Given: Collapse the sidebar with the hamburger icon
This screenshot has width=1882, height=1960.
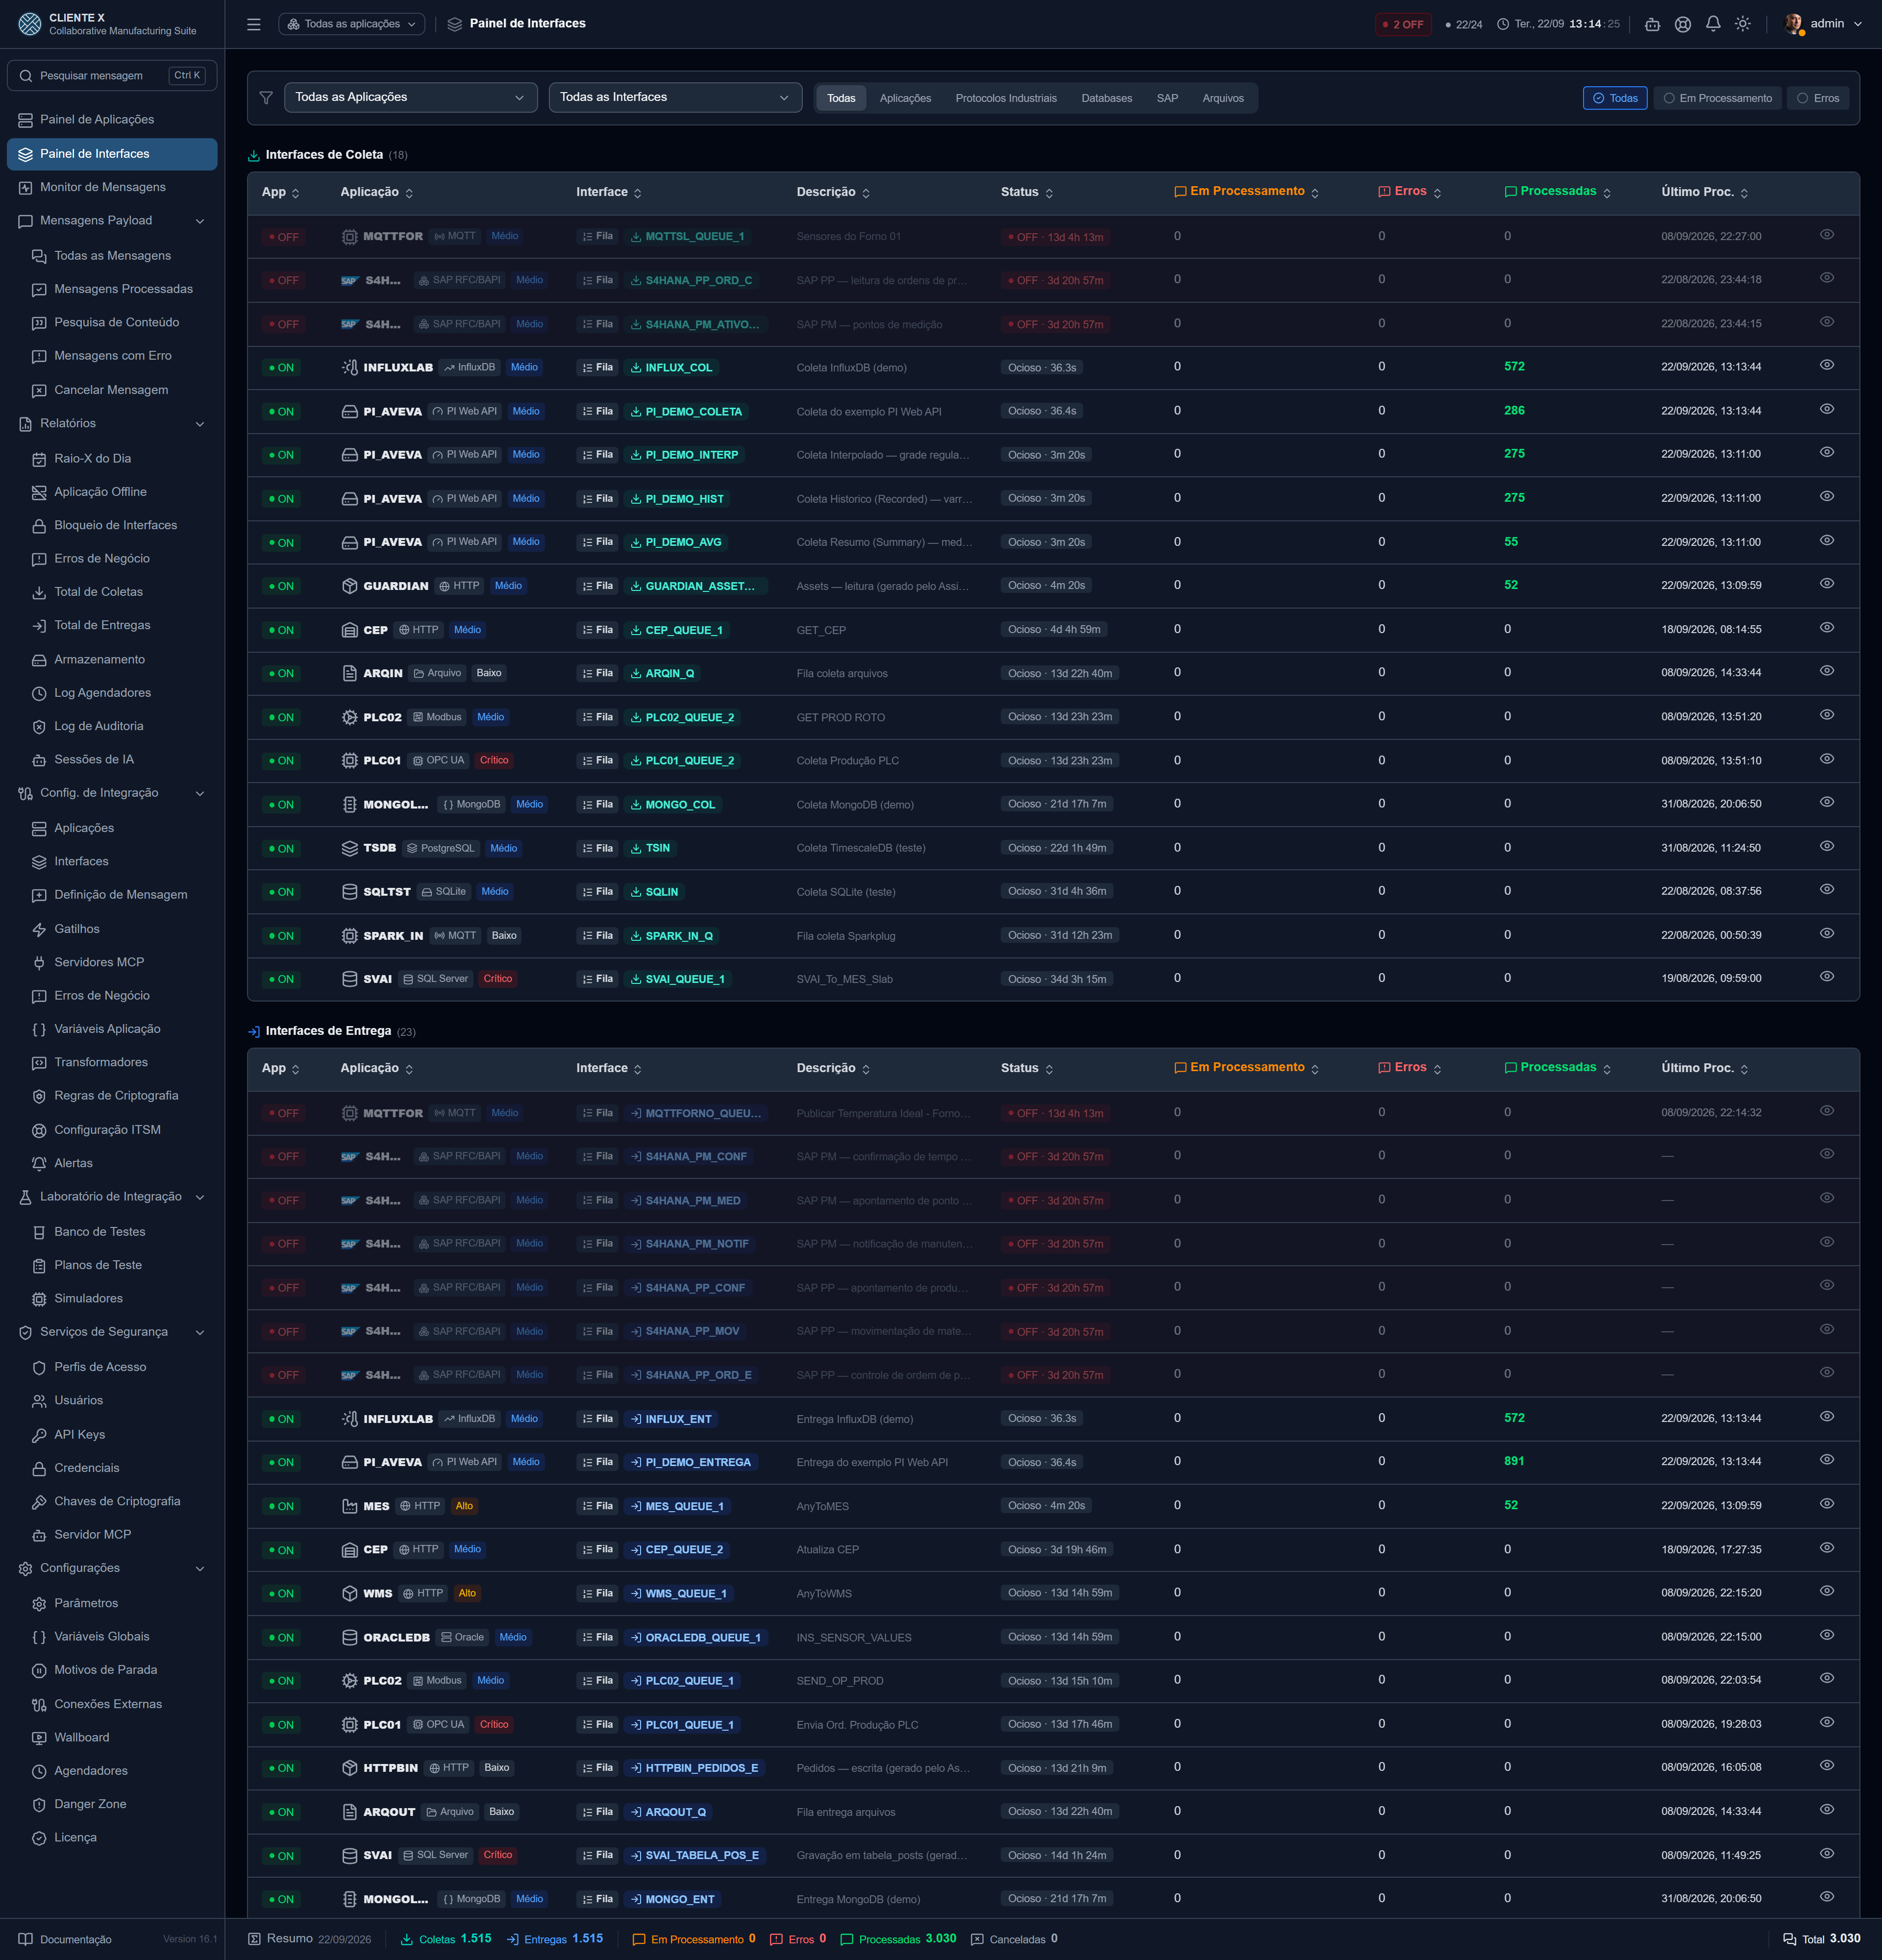Looking at the screenshot, I should (254, 24).
